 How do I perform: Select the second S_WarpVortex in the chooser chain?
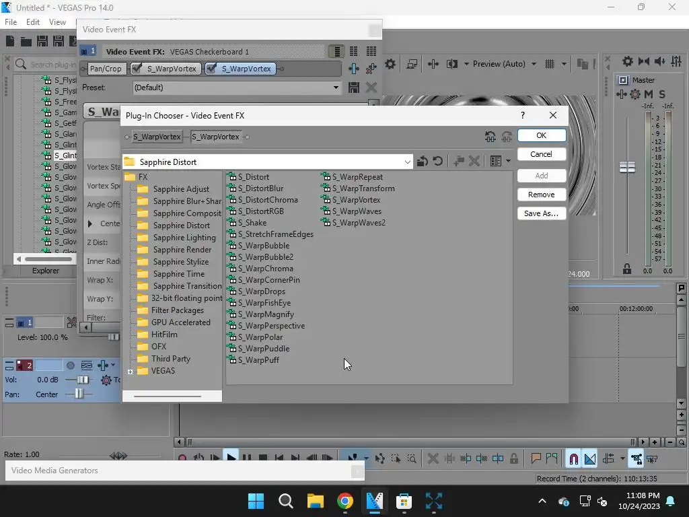pyautogui.click(x=216, y=137)
